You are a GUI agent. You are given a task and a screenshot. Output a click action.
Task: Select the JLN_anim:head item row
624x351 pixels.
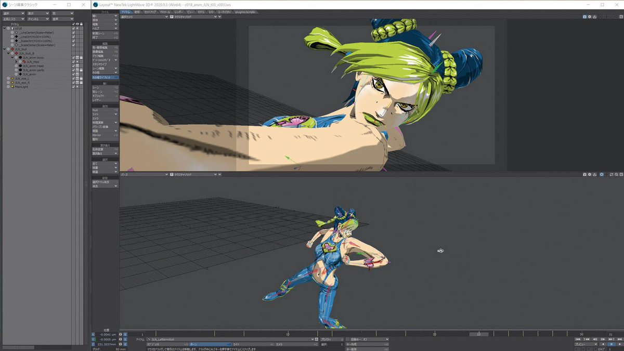point(36,66)
